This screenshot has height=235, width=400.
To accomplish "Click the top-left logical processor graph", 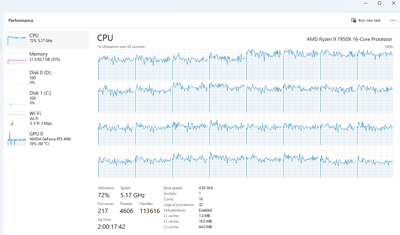I will (116, 65).
